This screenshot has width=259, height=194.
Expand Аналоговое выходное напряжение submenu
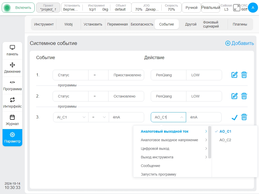[x=172, y=140]
